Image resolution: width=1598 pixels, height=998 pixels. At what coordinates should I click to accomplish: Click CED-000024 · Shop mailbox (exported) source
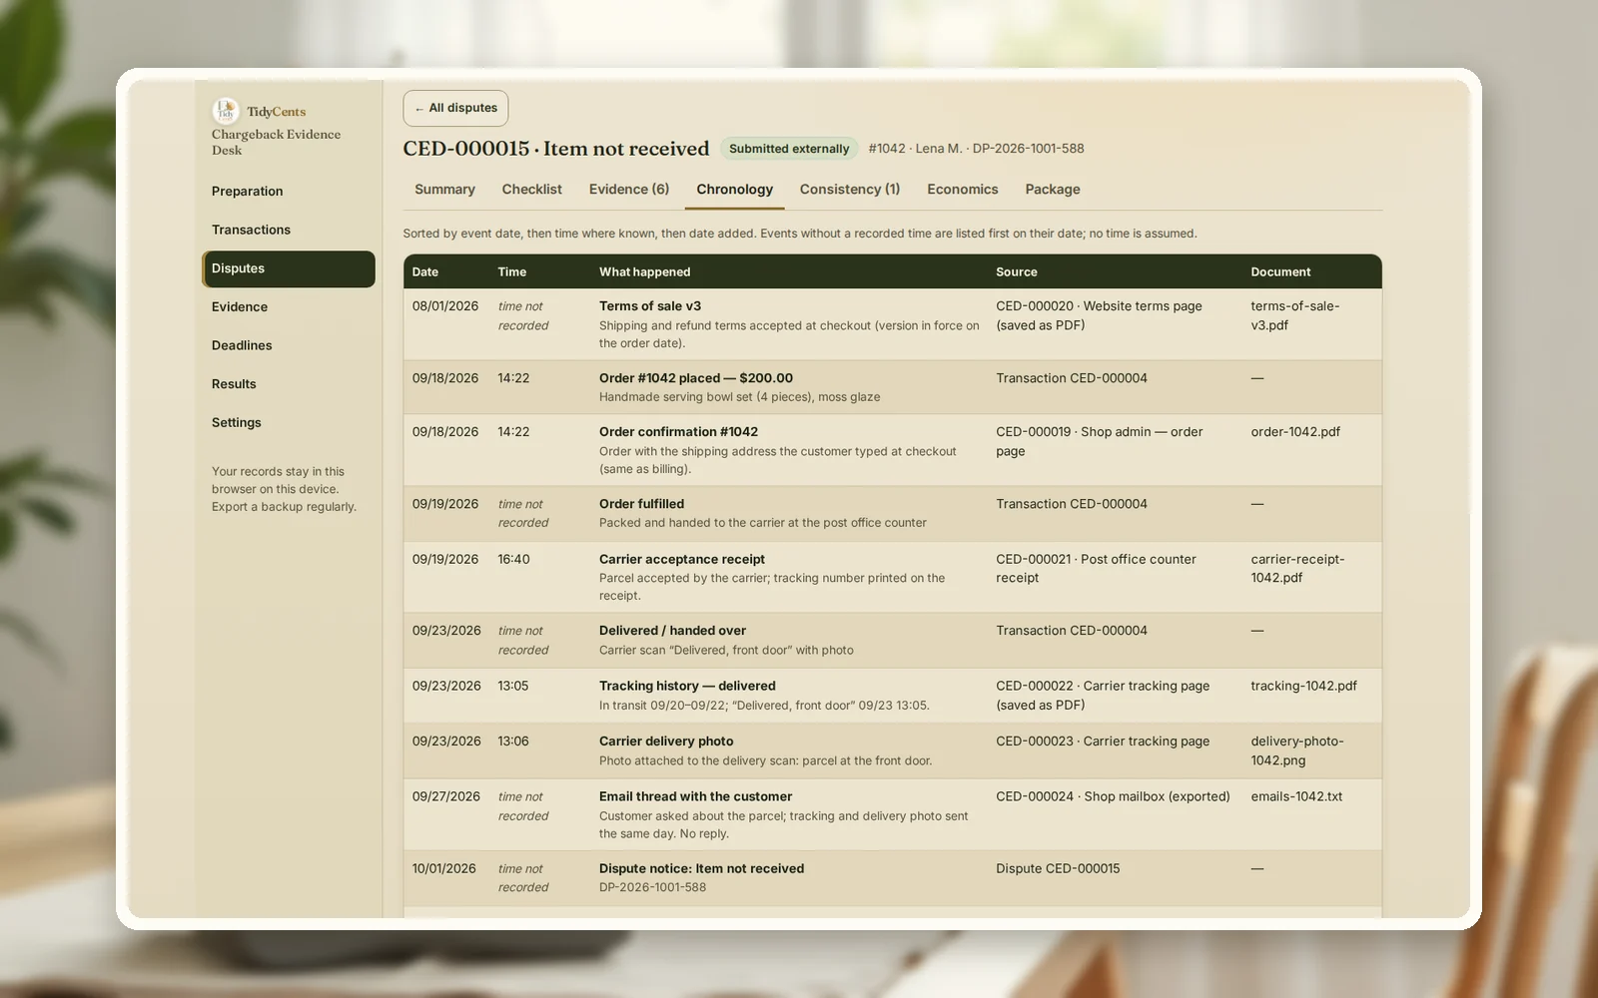[1113, 796]
